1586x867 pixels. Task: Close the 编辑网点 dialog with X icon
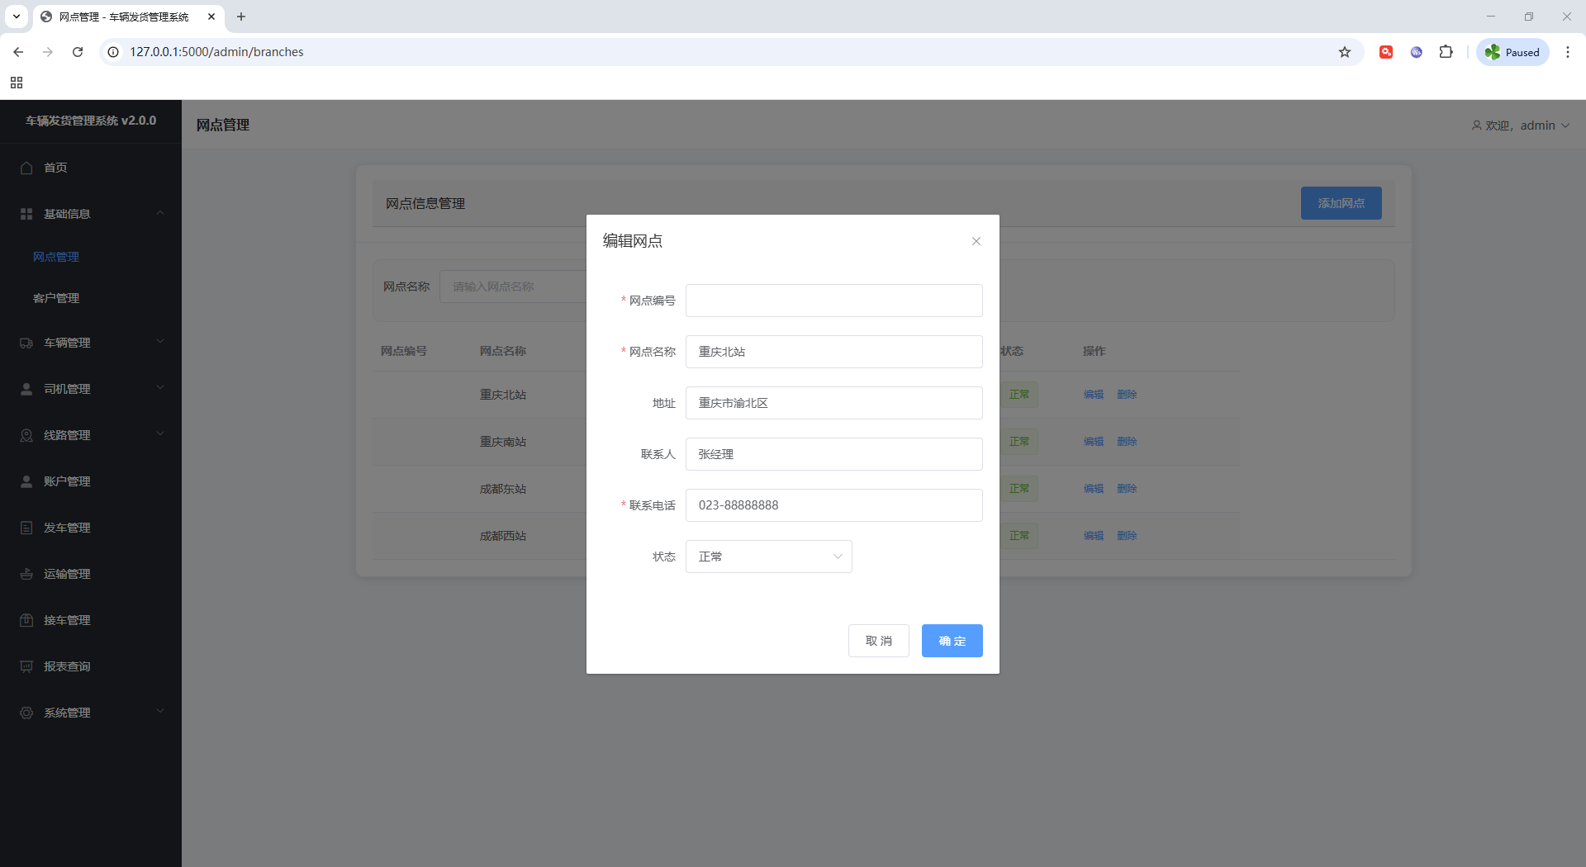976,241
